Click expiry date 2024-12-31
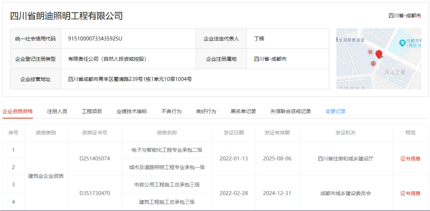Viewport: 430px width, 211px height. pos(277,193)
